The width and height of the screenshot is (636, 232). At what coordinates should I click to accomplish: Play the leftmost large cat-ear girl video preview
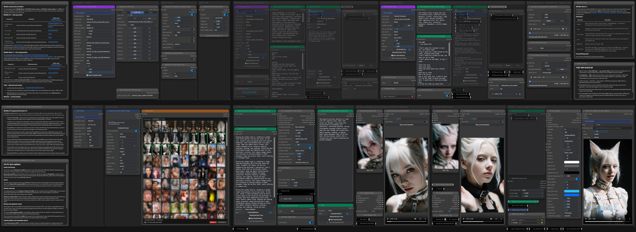click(387, 218)
